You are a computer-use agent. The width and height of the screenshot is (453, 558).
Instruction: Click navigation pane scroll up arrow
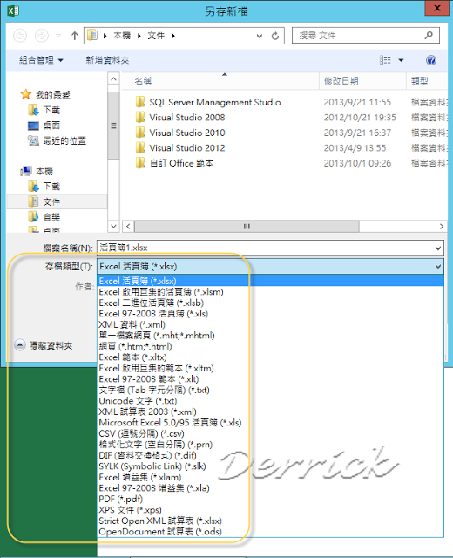point(113,78)
